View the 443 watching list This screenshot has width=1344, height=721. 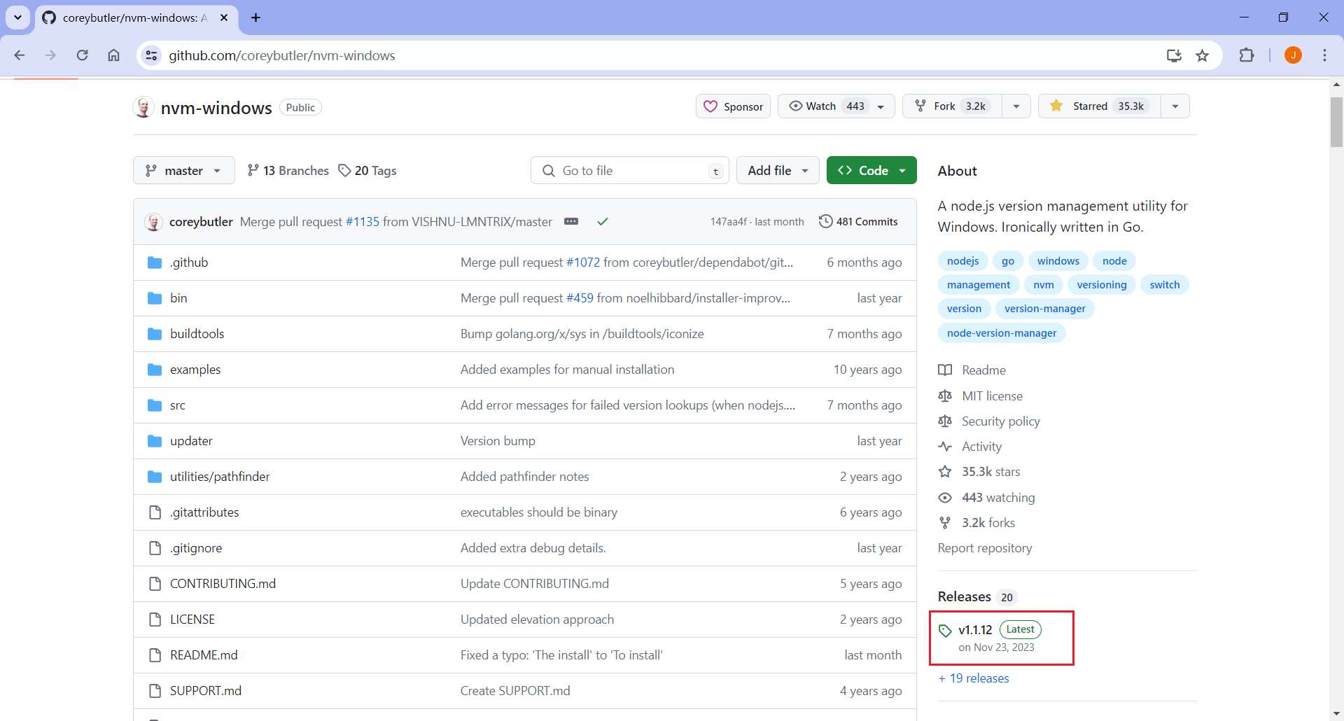(987, 498)
